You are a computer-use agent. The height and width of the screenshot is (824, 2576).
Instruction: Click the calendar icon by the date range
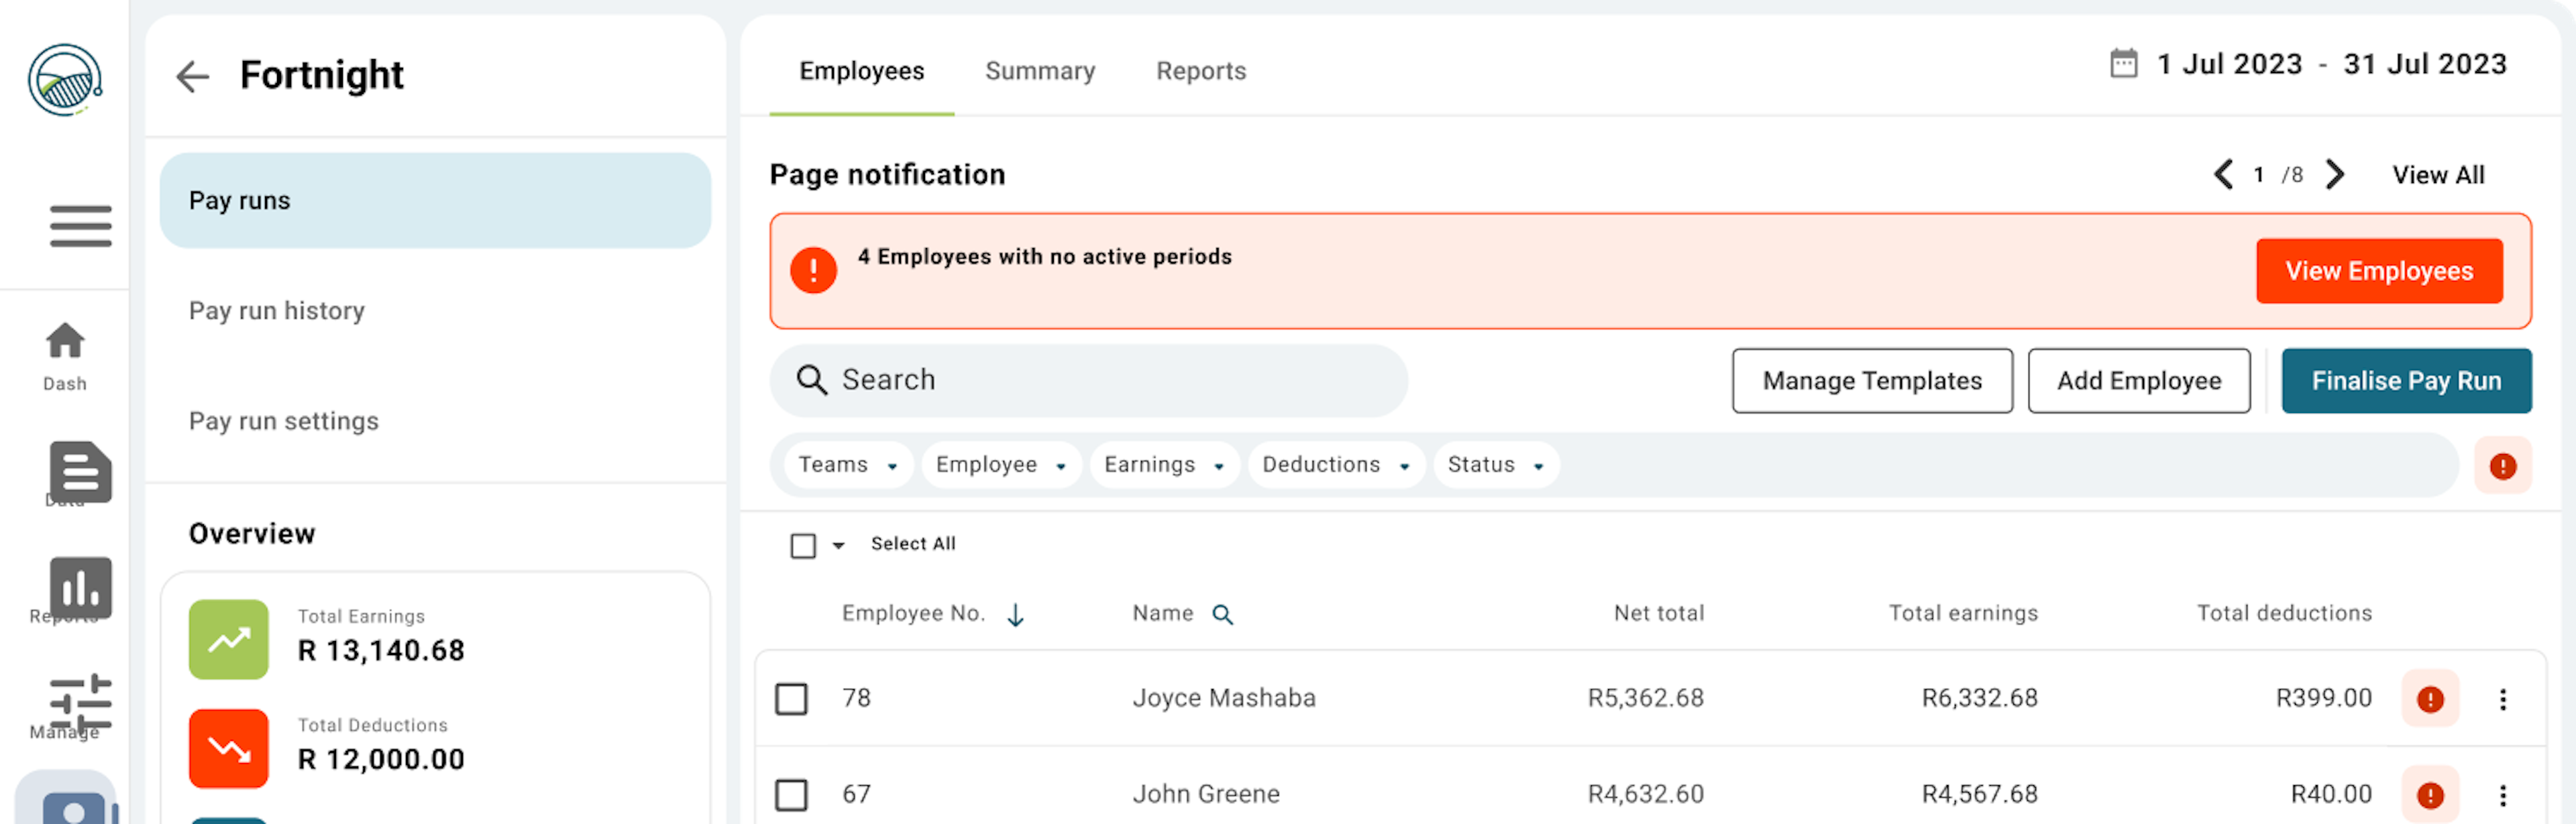2123,64
